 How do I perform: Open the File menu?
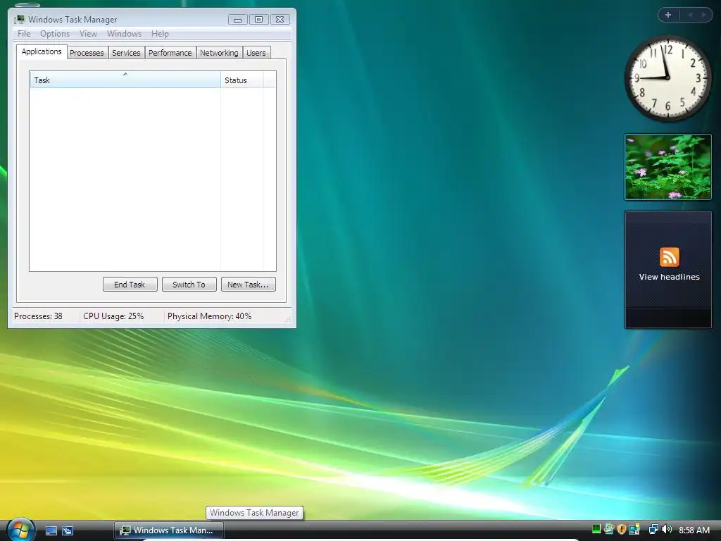pos(24,34)
